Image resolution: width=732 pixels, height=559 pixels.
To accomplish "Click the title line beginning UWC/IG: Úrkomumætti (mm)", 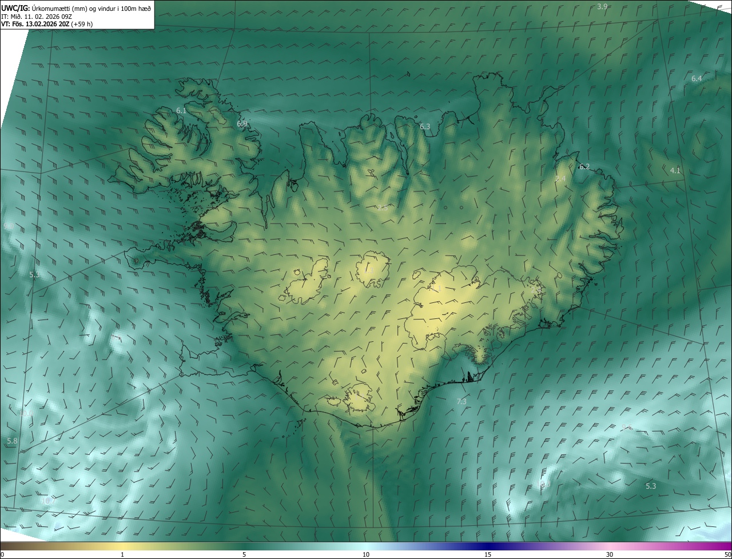I will point(76,7).
